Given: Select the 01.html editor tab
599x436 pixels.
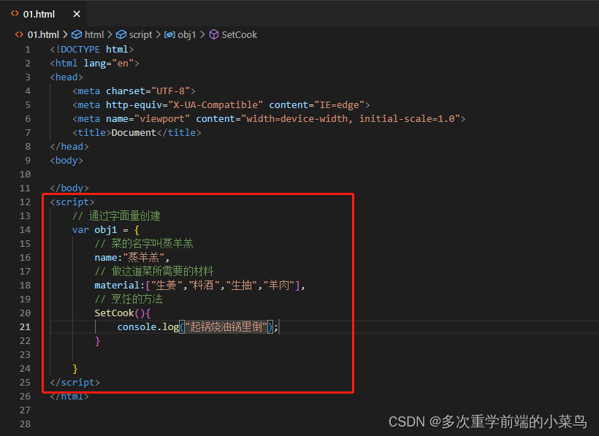Looking at the screenshot, I should point(43,14).
